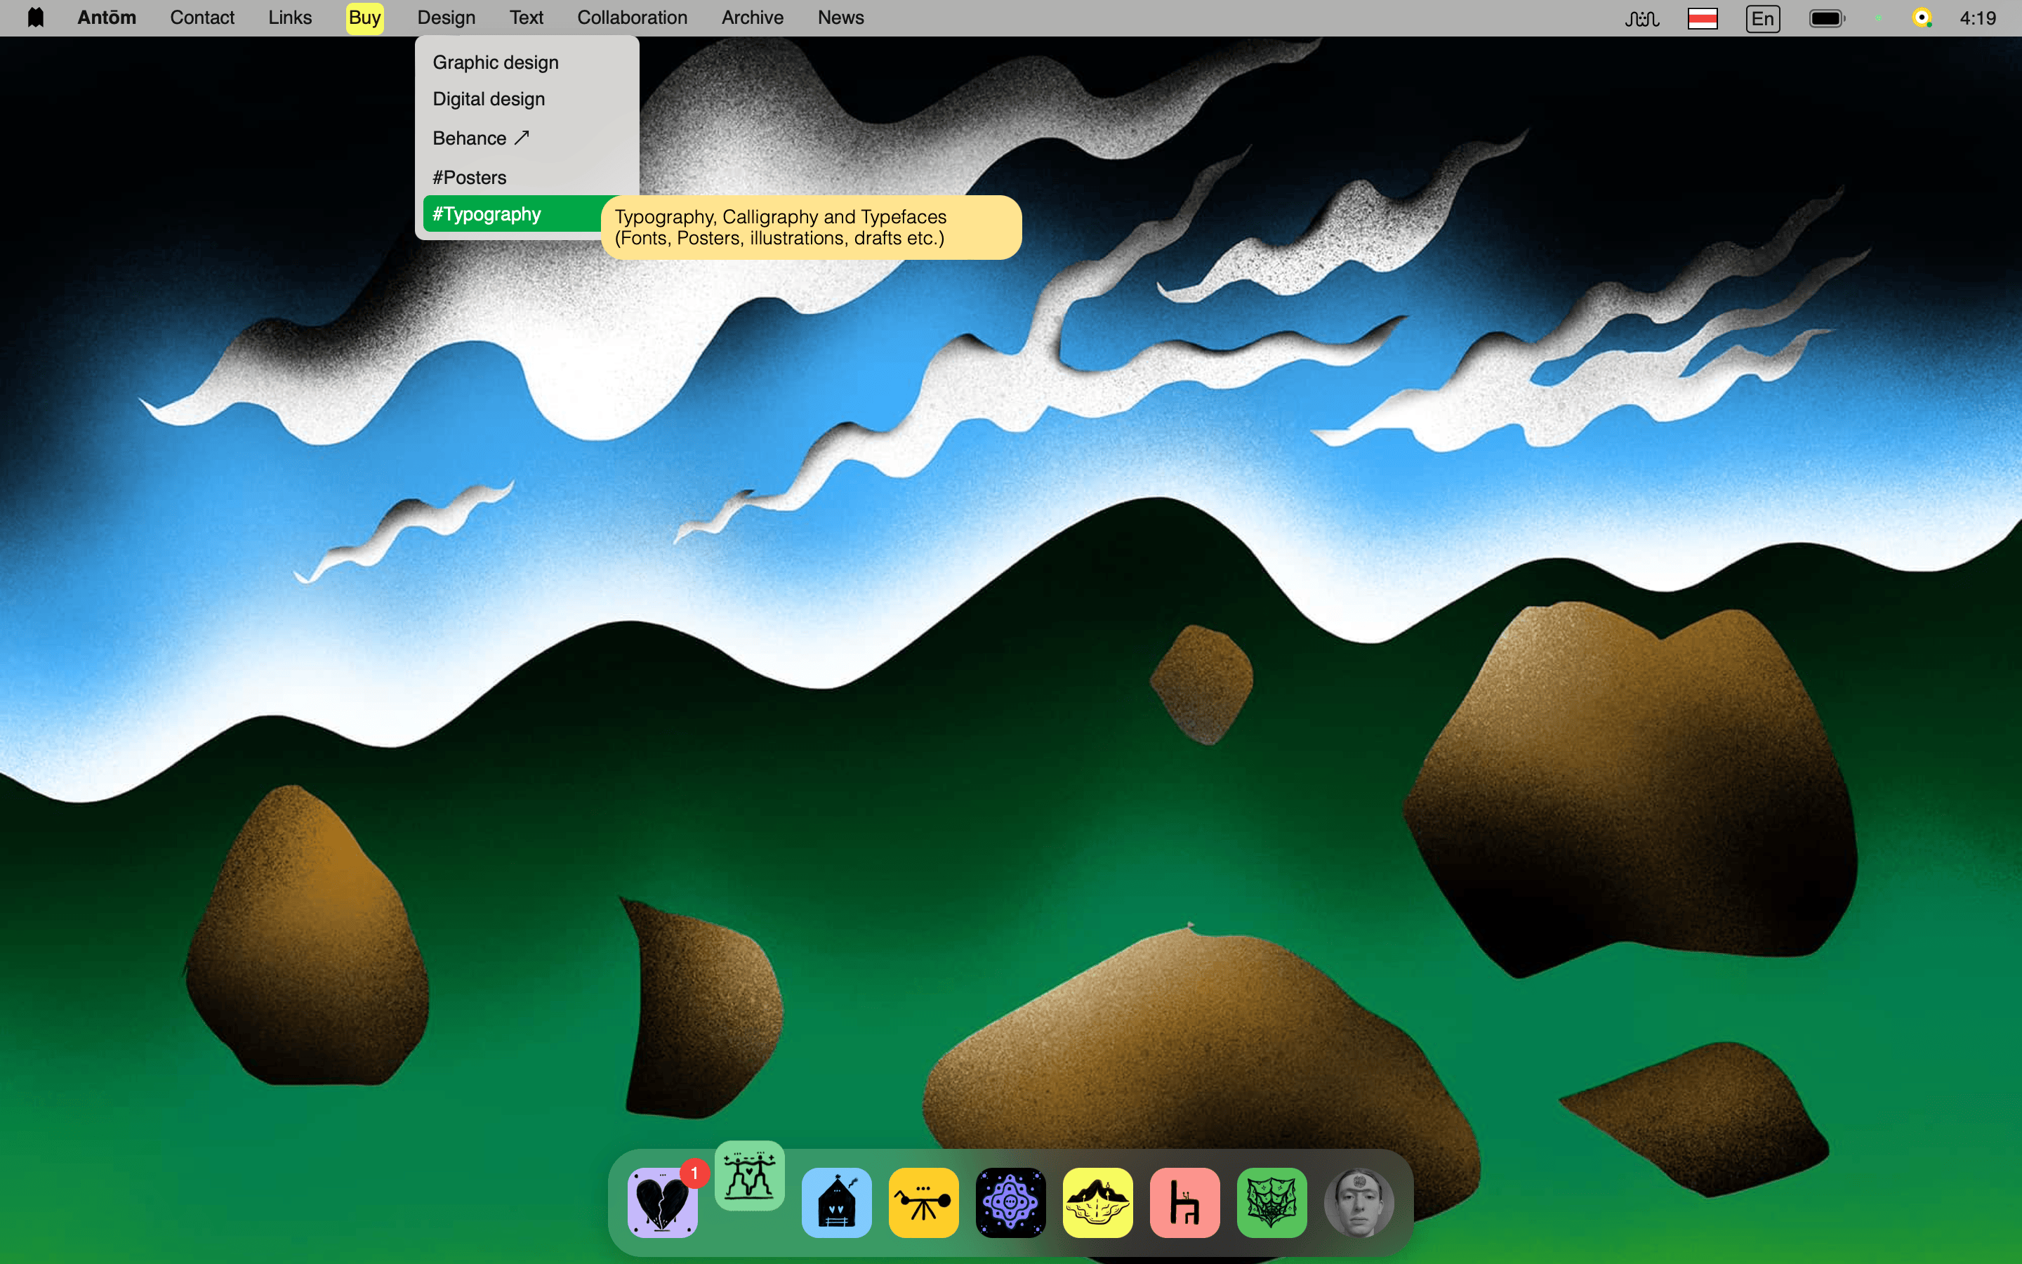Open the purple mandala dock icon
This screenshot has width=2022, height=1264.
(x=1010, y=1202)
